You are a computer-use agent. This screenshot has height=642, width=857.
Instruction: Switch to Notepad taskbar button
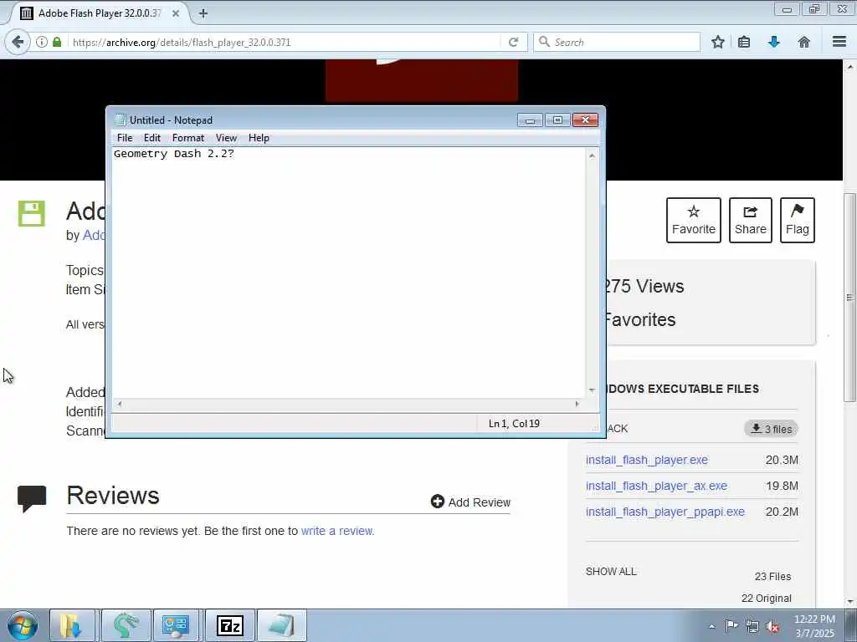click(x=281, y=625)
